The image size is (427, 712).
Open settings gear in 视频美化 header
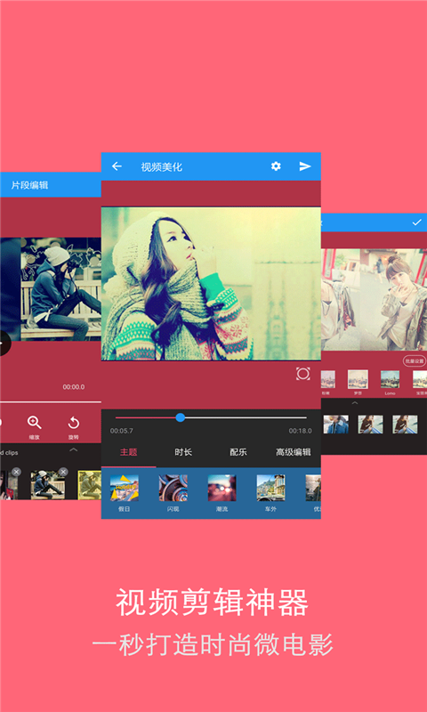pos(276,166)
